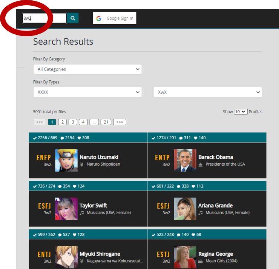
Task: Click the comment bubble icon showing 2154
Action: tap(62, 138)
